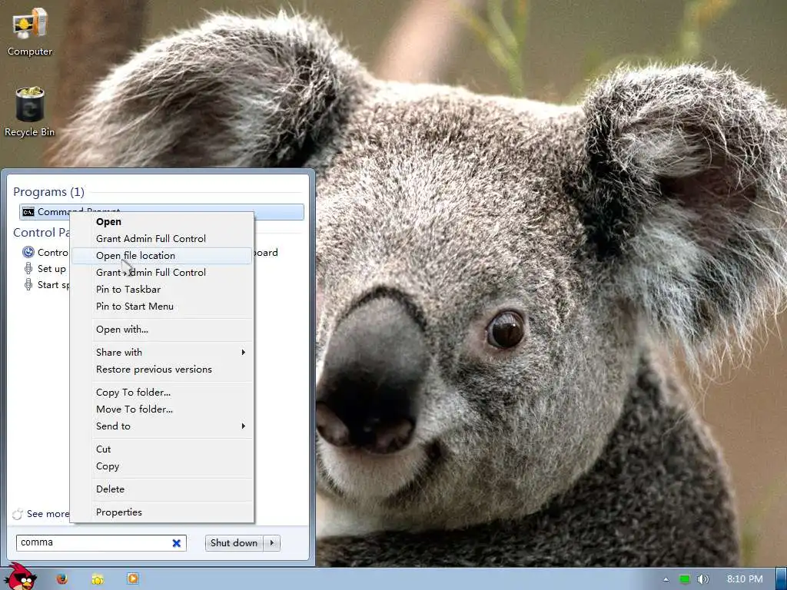Select the Recycle Bin desktop icon

(x=30, y=111)
